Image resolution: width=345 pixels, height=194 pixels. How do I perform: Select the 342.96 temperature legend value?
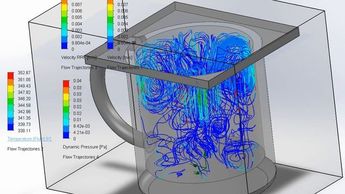[24, 112]
